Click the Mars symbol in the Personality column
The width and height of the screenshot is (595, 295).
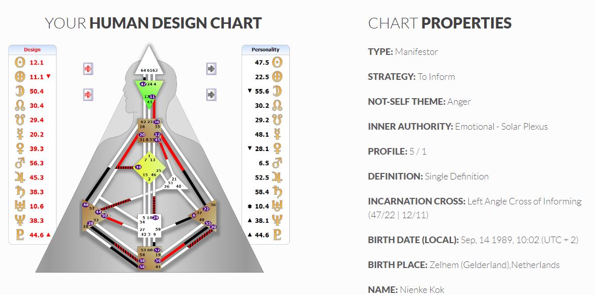point(277,163)
